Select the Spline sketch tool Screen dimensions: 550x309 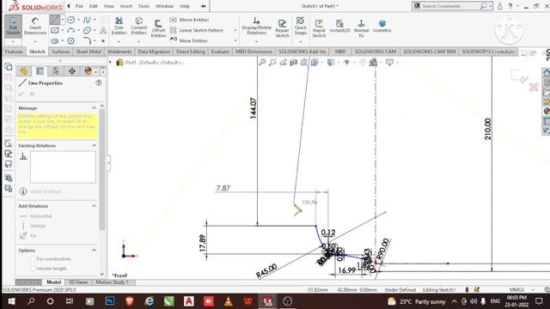click(87, 20)
